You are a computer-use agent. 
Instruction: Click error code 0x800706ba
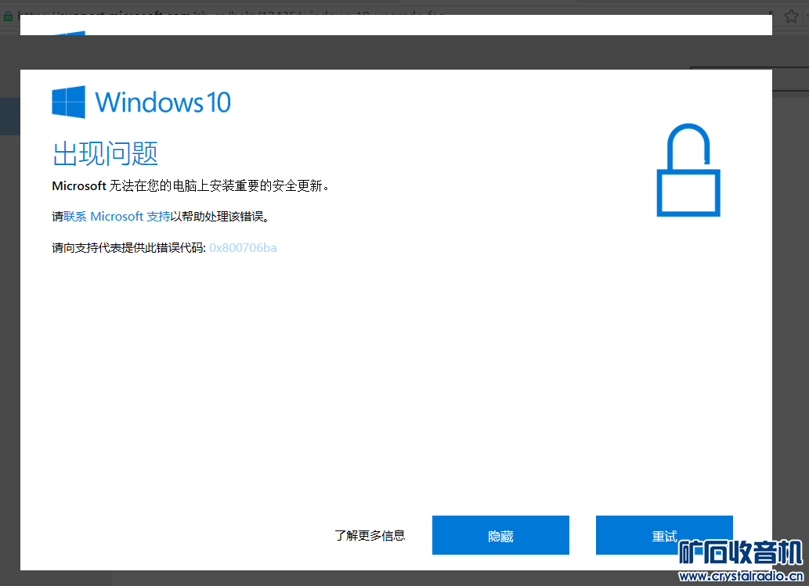point(243,248)
